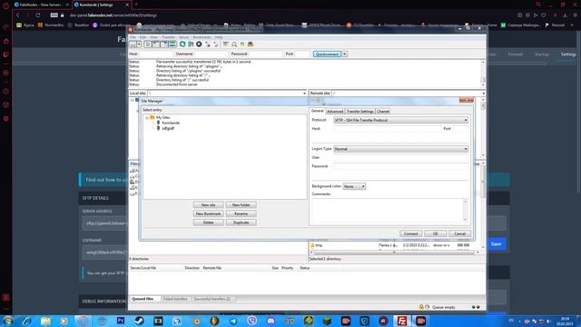Screen dimensions: 581x327
Task: Select the My Sites folder
Action: 162,117
